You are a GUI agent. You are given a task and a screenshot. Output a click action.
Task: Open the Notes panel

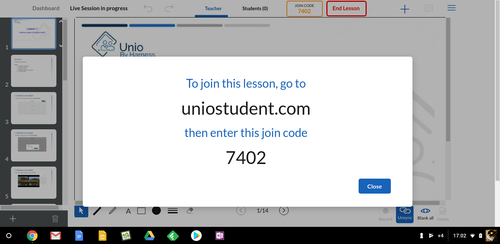click(x=443, y=214)
